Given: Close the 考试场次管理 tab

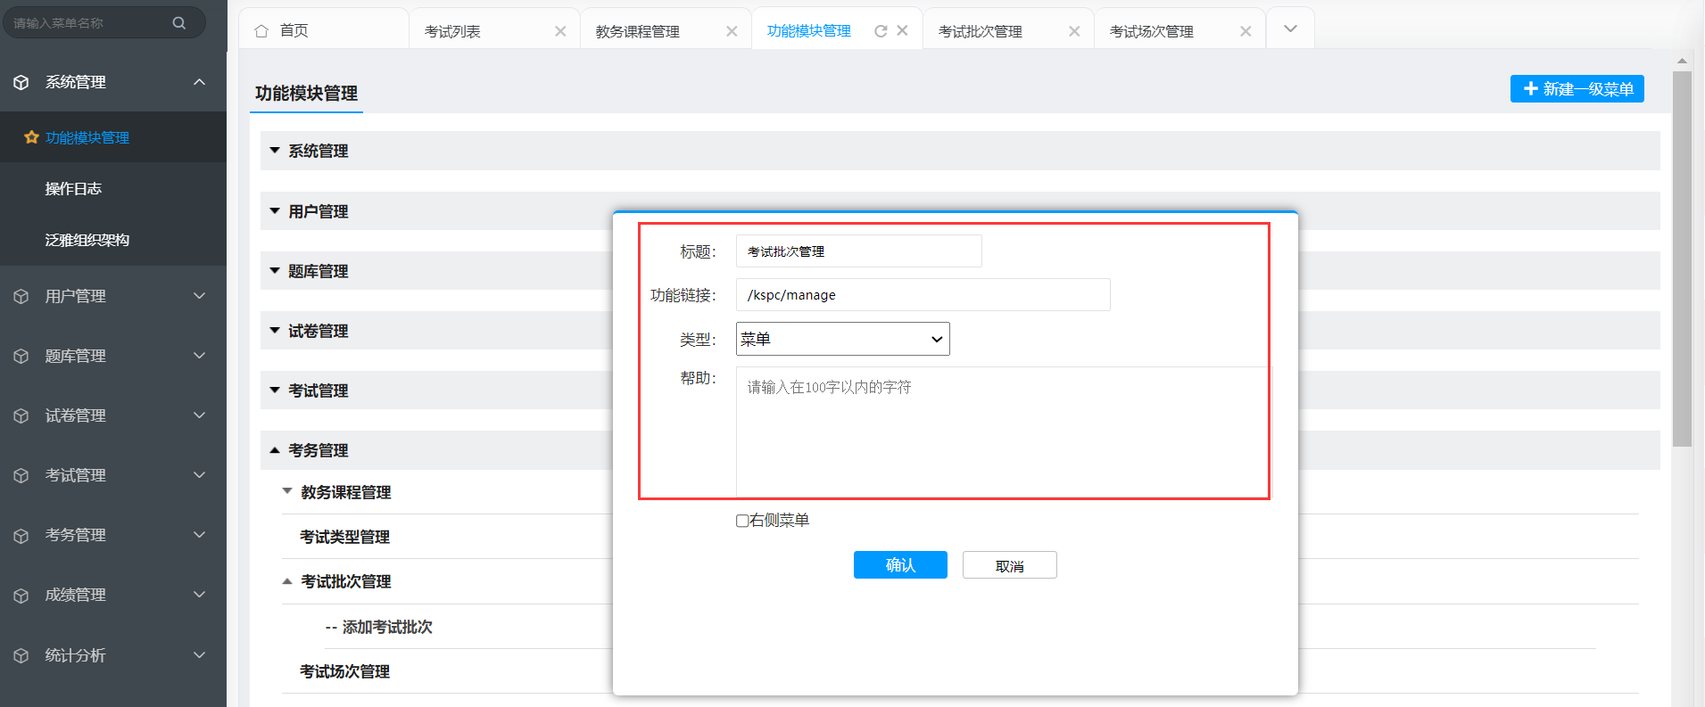Looking at the screenshot, I should click(1246, 31).
